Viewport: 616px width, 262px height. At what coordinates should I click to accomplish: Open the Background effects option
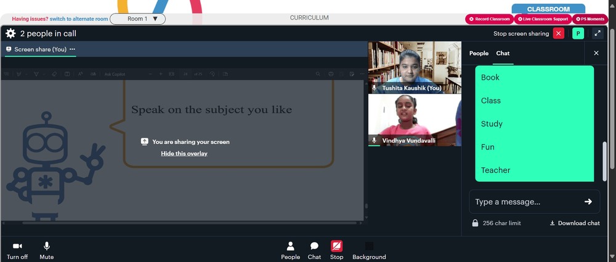tap(369, 251)
